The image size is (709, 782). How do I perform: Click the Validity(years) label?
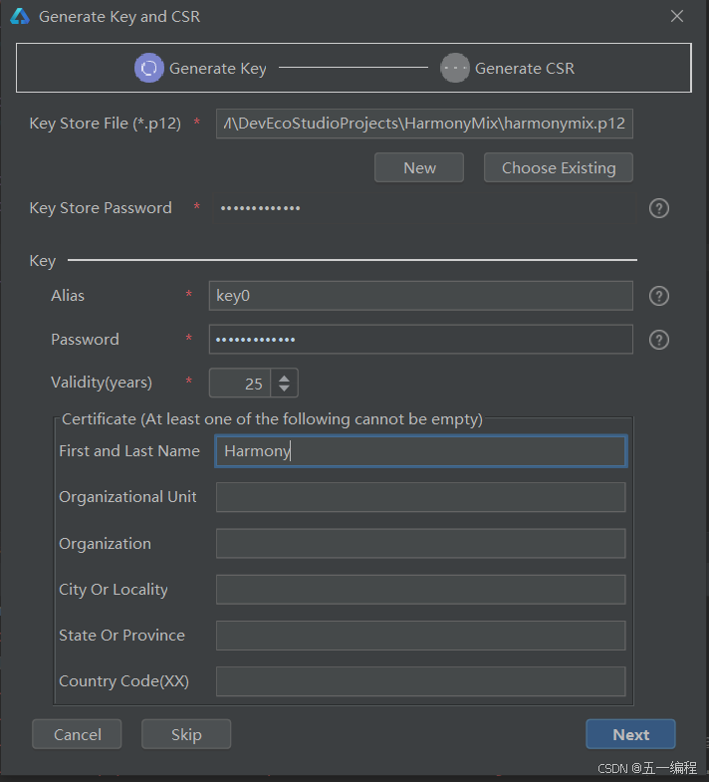(x=102, y=383)
